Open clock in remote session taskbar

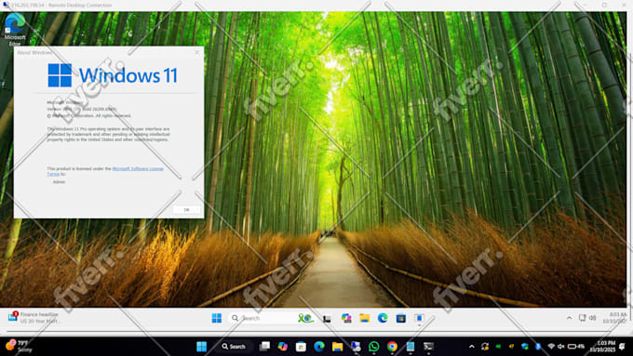[614, 318]
